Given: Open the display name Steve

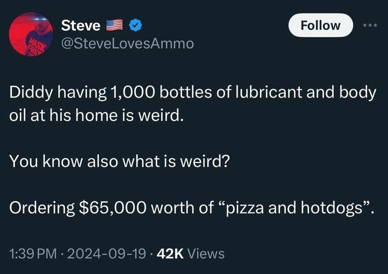Looking at the screenshot, I should pyautogui.click(x=81, y=25).
